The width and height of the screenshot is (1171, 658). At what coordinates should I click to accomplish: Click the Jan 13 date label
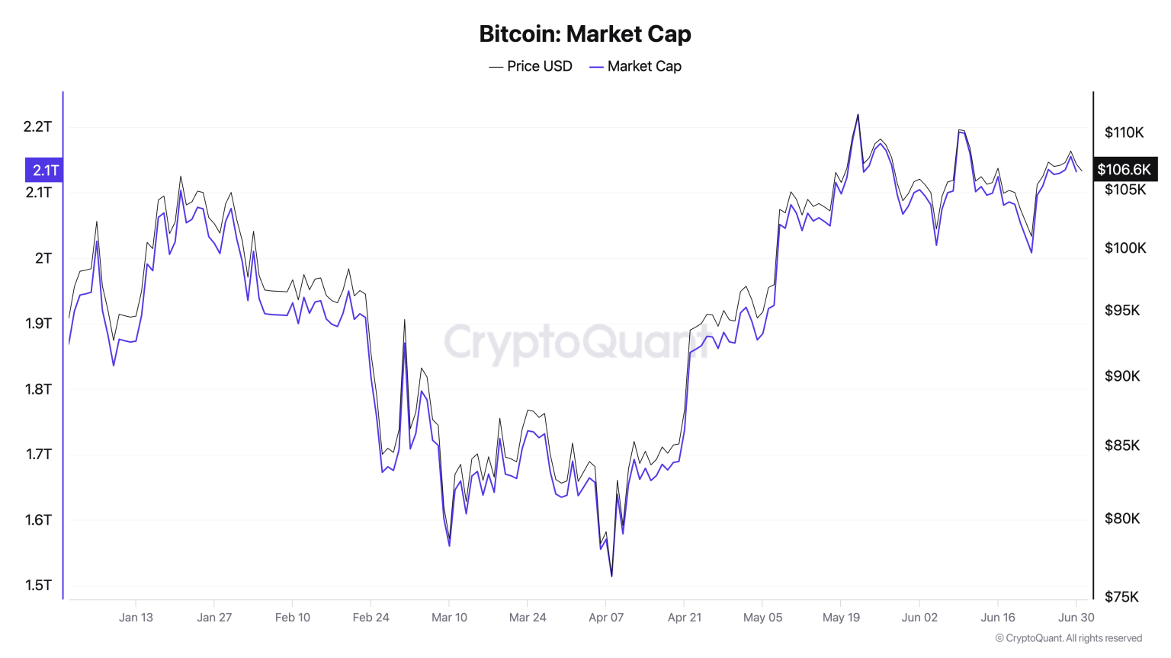[136, 617]
